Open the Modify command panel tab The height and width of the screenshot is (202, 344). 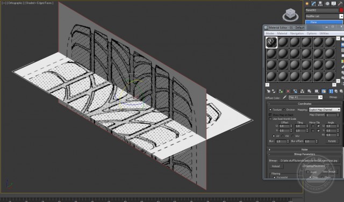(314, 4)
